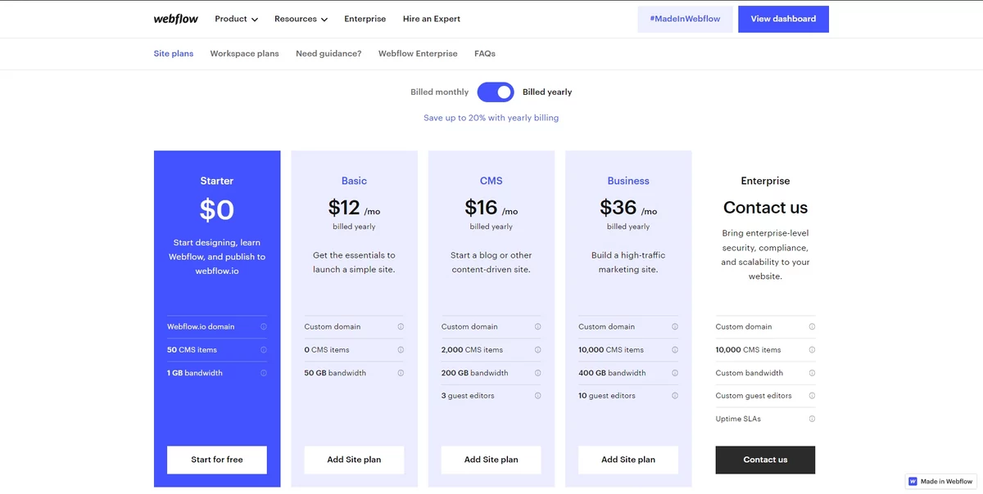This screenshot has height=494, width=983.
Task: Open Hire an Expert page
Action: click(x=432, y=19)
